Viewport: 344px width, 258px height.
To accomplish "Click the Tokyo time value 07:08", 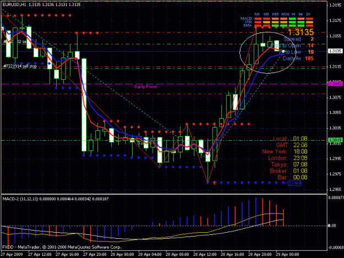I will [300, 164].
